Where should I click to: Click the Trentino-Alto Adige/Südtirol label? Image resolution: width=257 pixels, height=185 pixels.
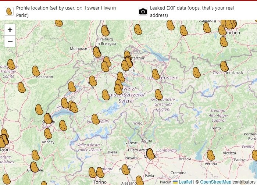(218, 115)
